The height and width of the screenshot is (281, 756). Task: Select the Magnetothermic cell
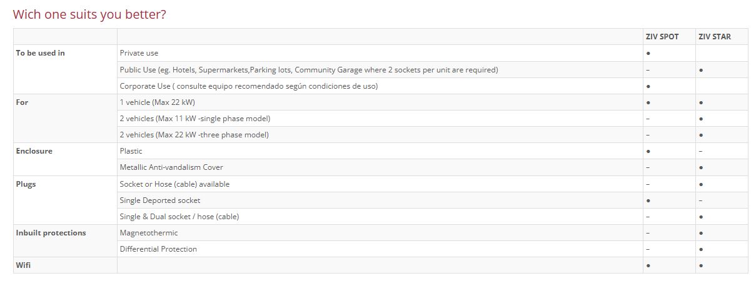(148, 233)
